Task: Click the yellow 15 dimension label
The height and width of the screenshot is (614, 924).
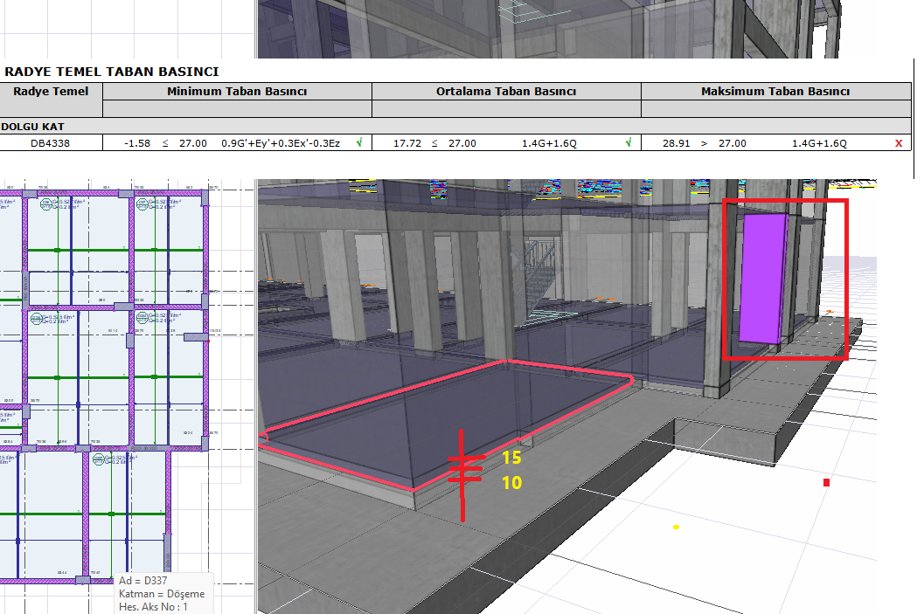Action: tap(511, 458)
